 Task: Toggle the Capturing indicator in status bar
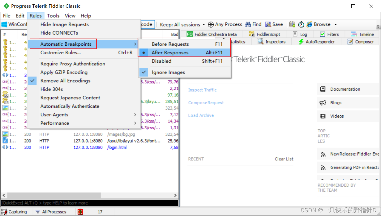(15, 212)
